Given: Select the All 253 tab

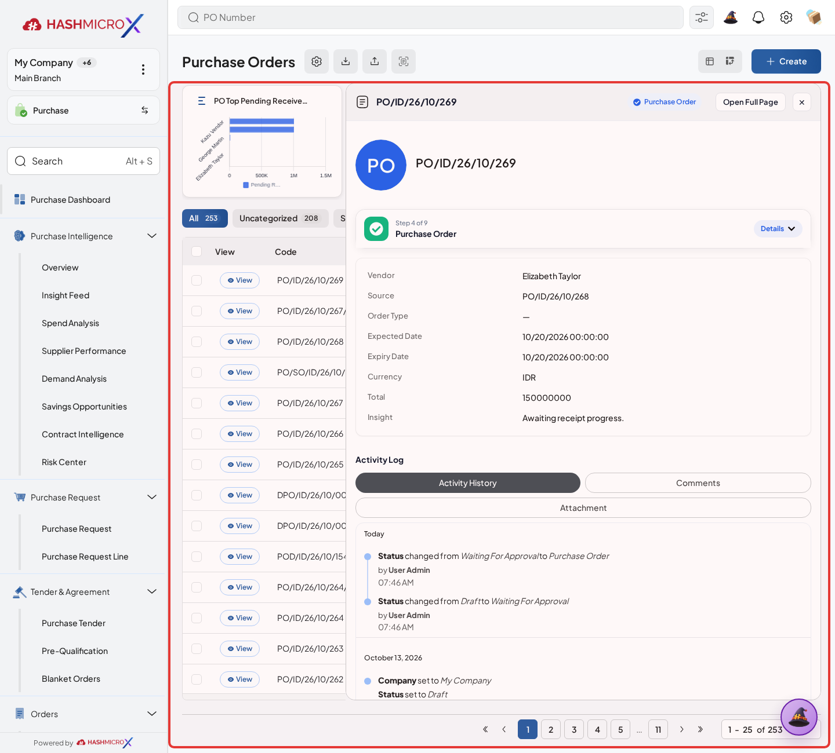Looking at the screenshot, I should coord(205,218).
